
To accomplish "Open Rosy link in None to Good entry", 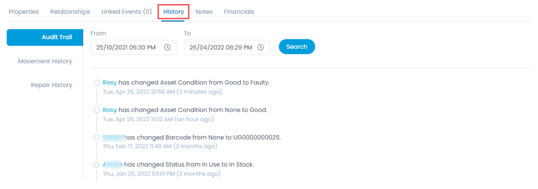I will coord(110,110).
